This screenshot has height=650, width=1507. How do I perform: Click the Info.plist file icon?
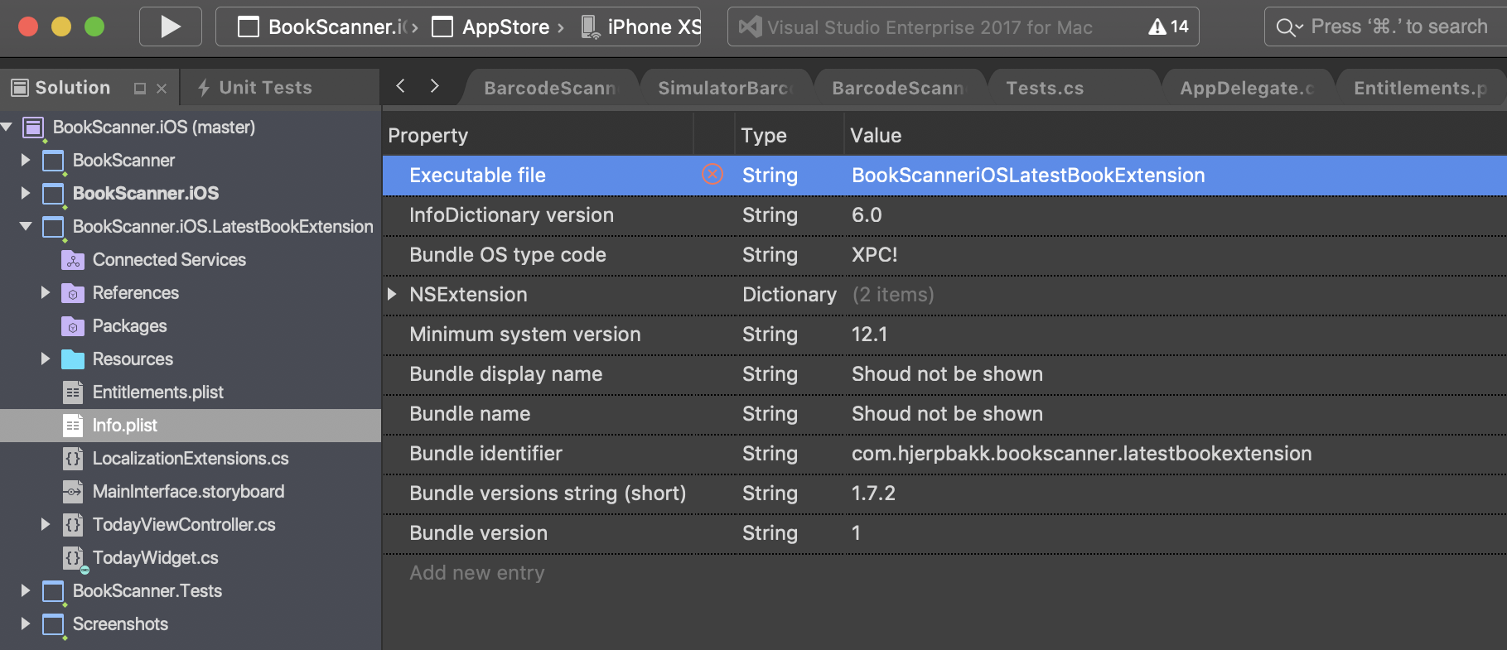tap(73, 426)
